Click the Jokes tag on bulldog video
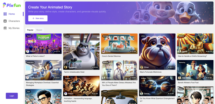This screenshot has width=215, height=104. (143, 36)
